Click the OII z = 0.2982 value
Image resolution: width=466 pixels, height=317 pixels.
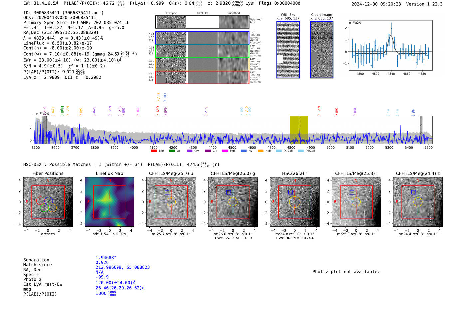click(83, 77)
